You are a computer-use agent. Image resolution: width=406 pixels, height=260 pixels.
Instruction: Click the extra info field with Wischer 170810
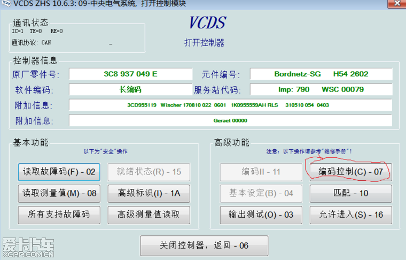(x=230, y=105)
